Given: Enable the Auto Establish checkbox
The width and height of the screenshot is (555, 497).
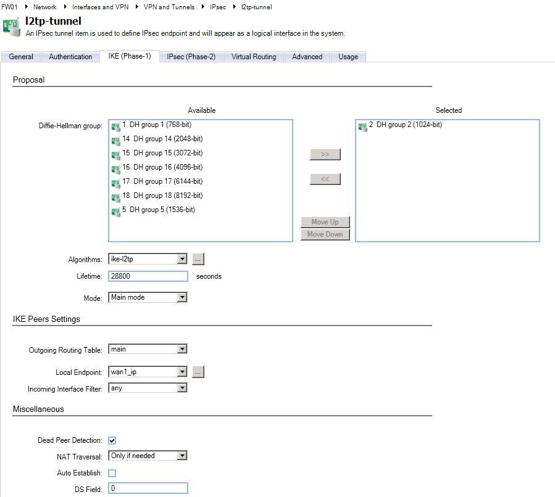Looking at the screenshot, I should pyautogui.click(x=112, y=473).
